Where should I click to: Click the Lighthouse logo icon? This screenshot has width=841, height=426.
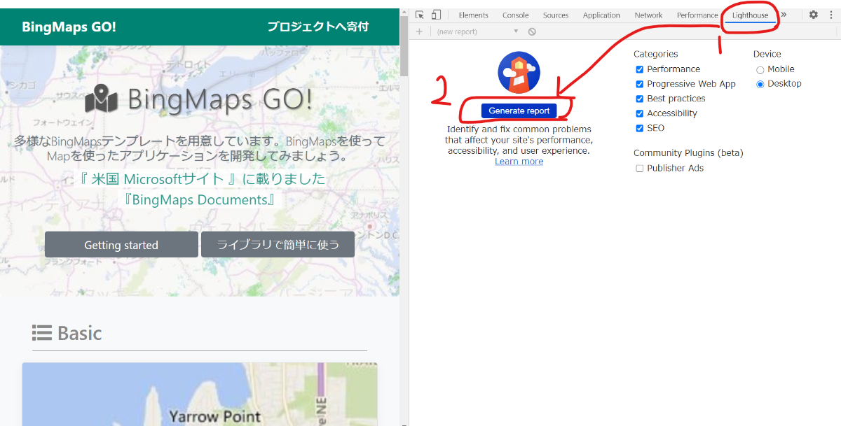point(519,72)
